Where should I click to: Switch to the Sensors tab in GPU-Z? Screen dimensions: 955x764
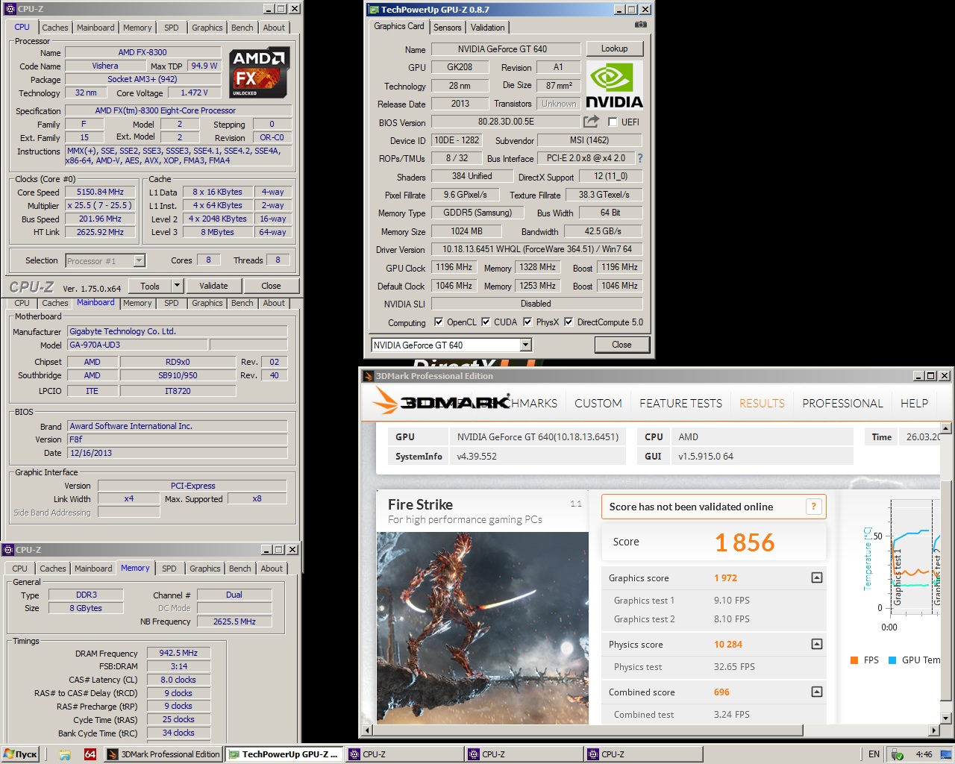coord(448,27)
